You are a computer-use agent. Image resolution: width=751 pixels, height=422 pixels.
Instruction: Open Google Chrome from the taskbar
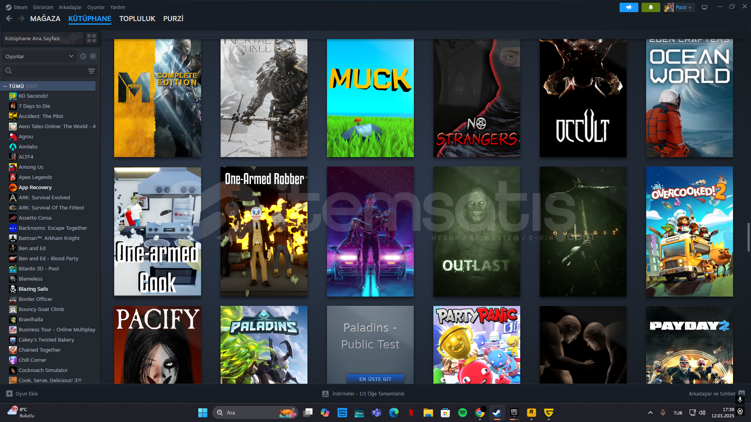[x=480, y=413]
